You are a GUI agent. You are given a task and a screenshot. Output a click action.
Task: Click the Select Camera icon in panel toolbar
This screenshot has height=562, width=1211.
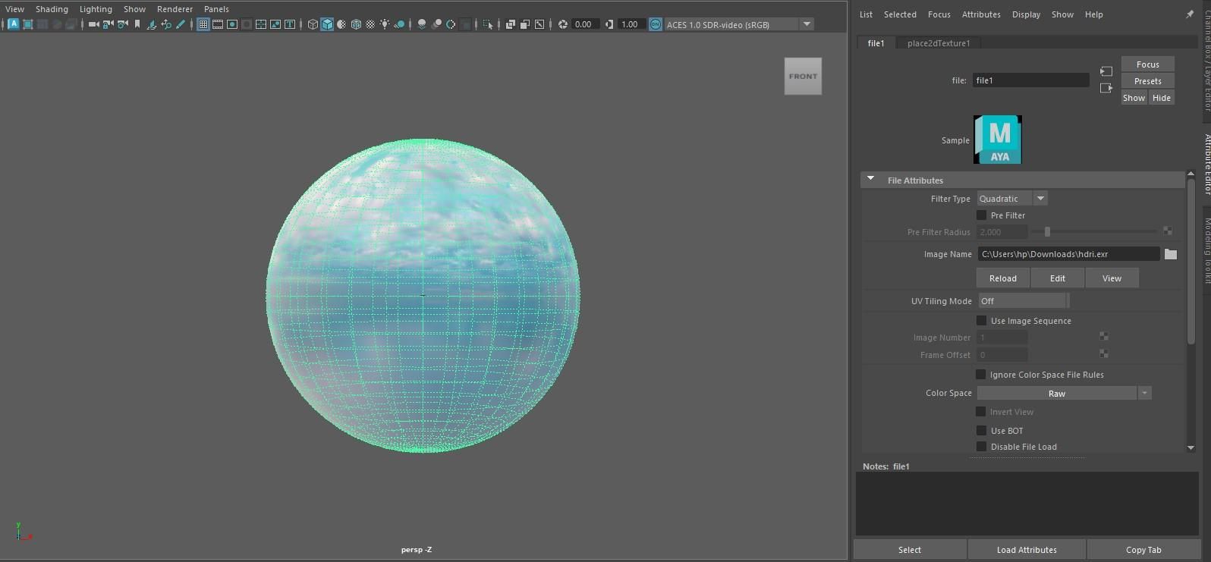pos(94,24)
